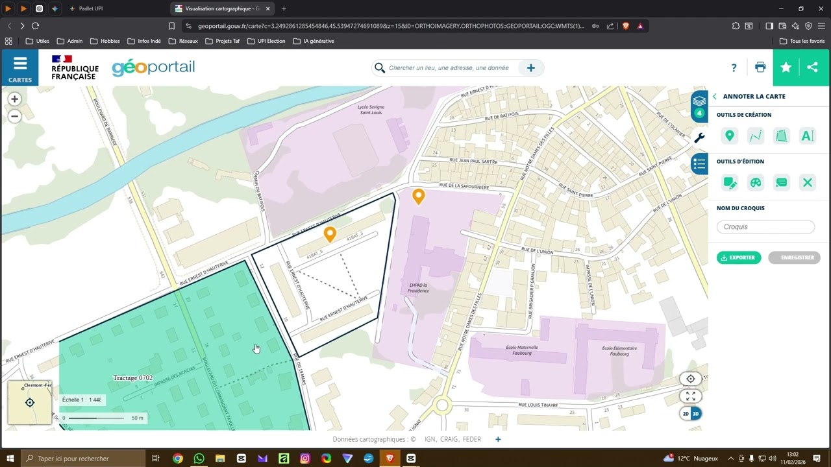Switch map view to 3D
This screenshot has height=467, width=831.
(696, 414)
